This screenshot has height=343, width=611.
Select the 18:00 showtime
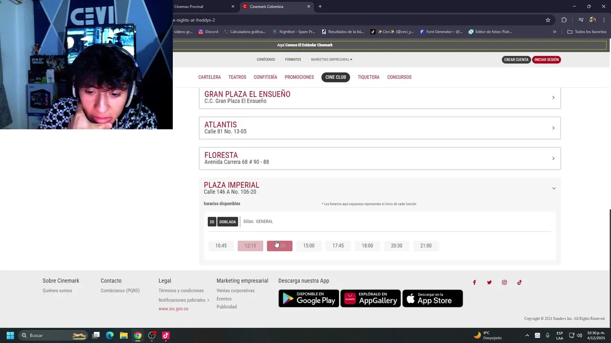(x=367, y=246)
